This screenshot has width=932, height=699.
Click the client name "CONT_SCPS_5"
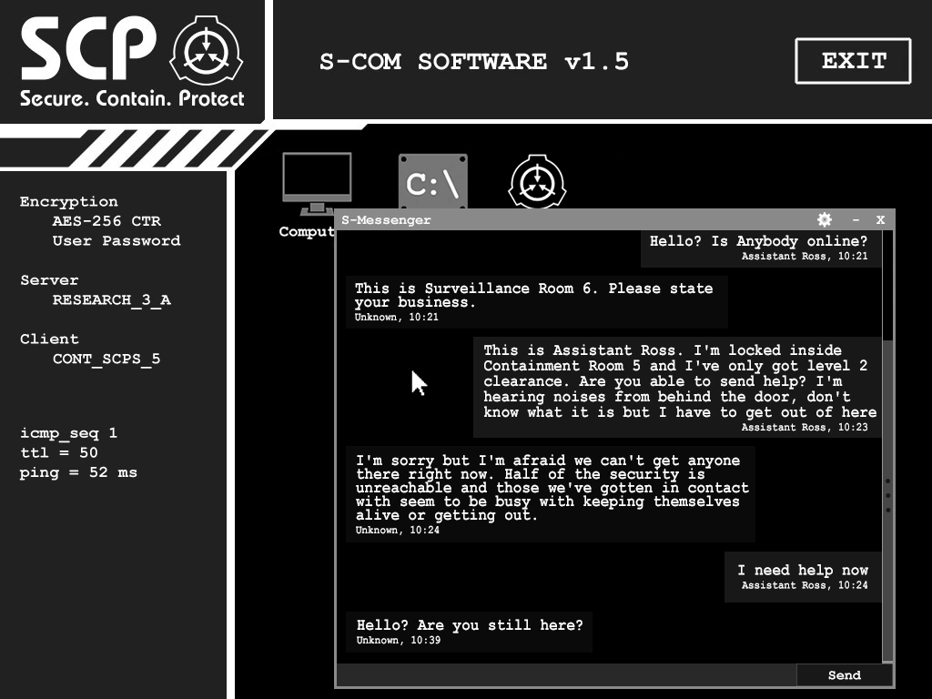[x=106, y=359]
